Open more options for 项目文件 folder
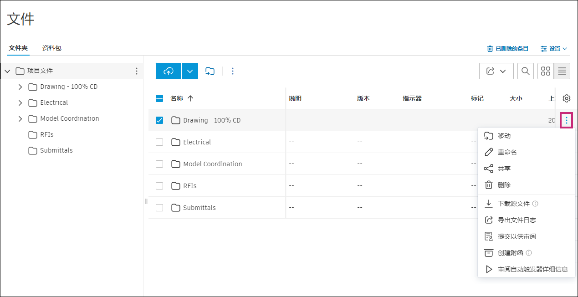The height and width of the screenshot is (297, 578). [136, 71]
